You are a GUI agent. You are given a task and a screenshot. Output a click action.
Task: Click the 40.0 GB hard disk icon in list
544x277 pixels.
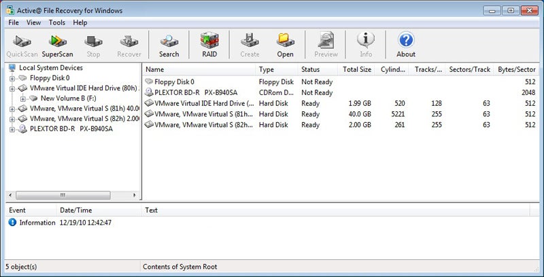tap(149, 114)
